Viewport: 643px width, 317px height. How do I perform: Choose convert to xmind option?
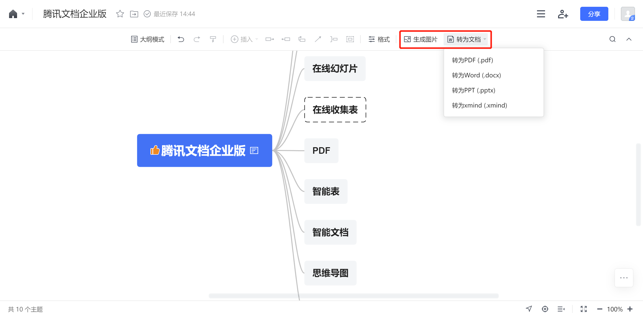479,105
